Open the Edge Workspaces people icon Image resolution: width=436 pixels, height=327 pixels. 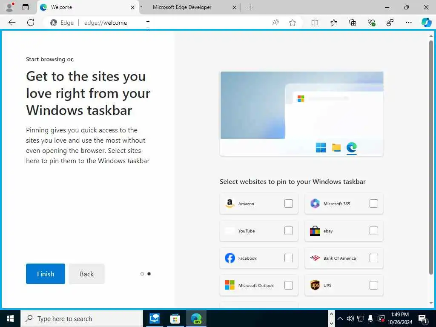point(390,23)
